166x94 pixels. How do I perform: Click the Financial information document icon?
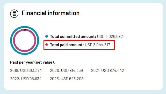point(14,14)
